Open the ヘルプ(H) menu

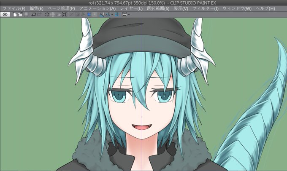265,8
